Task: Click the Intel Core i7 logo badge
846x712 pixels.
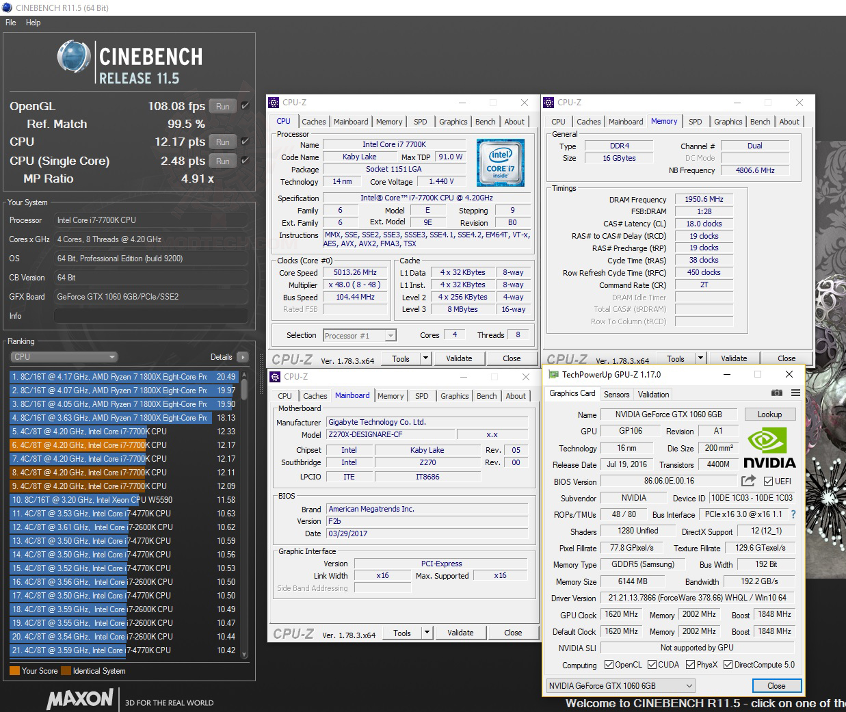Action: click(x=501, y=163)
